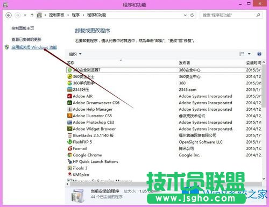This screenshot has height=207, width=269.
Task: Select the Adobe AIR icon
Action: 69,96
